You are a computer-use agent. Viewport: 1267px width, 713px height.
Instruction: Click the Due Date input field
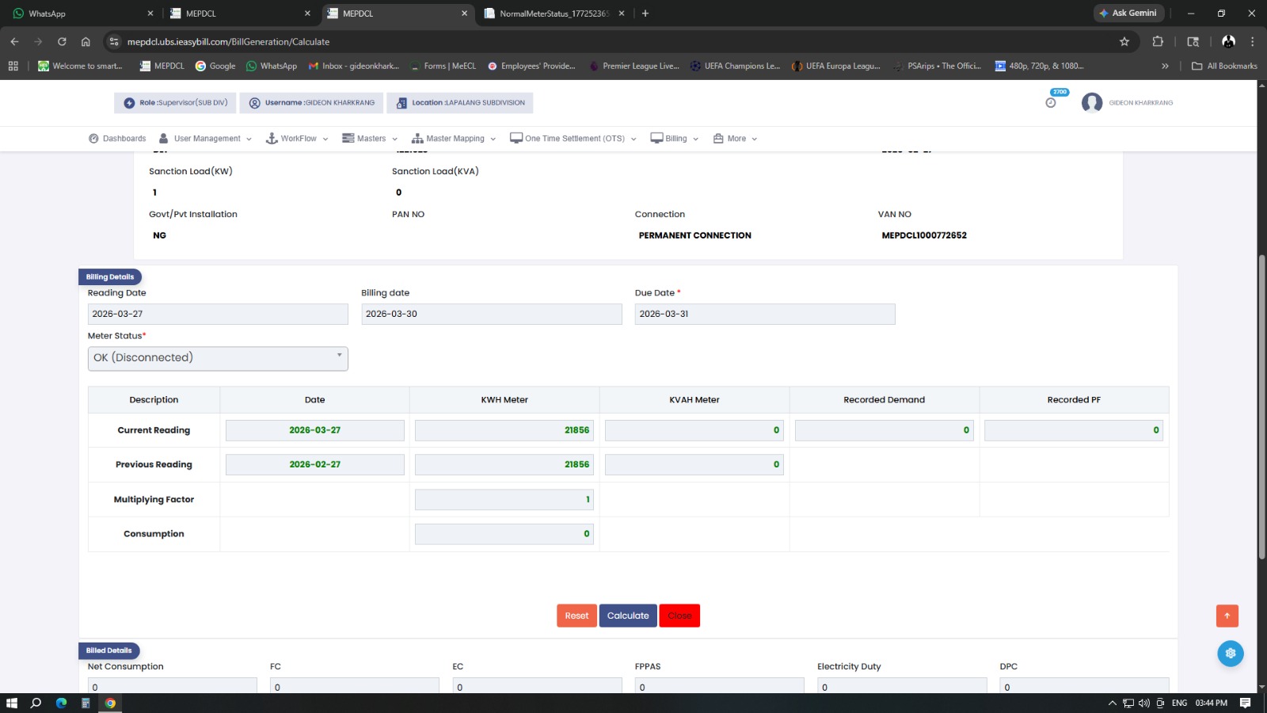764,315
